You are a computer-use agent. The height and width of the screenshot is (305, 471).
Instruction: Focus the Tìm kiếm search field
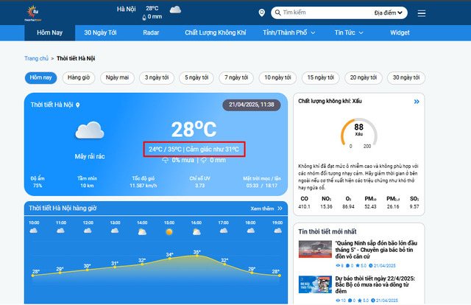point(326,13)
